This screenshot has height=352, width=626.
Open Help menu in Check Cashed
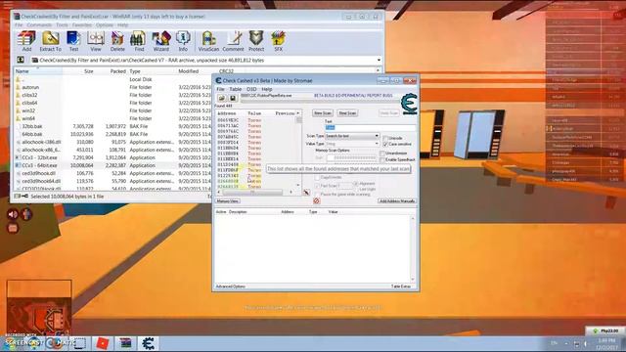[x=267, y=89]
